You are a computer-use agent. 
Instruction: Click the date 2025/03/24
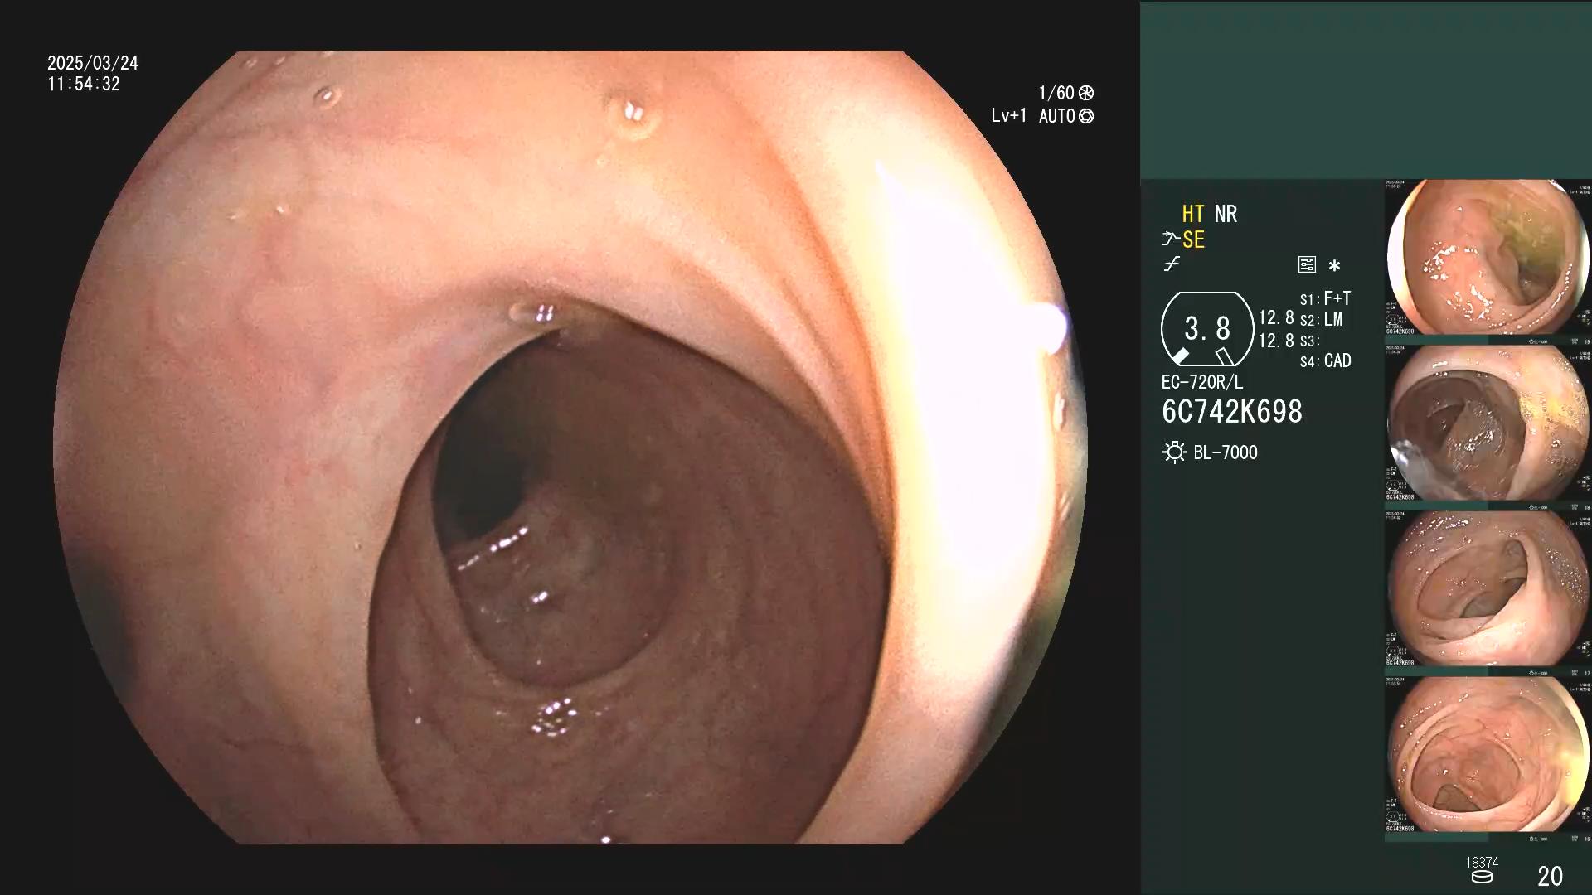coord(93,63)
